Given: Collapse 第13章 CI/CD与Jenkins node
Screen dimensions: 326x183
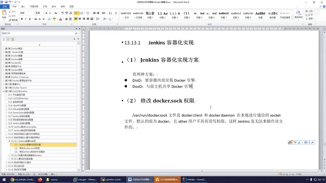Looking at the screenshot, I should (4, 91).
